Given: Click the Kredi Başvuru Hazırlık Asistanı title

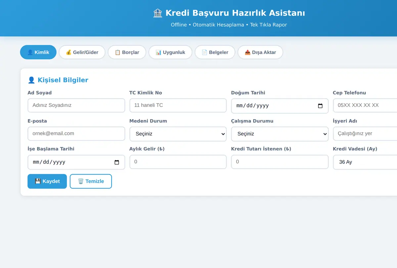Looking at the screenshot, I should tap(235, 13).
